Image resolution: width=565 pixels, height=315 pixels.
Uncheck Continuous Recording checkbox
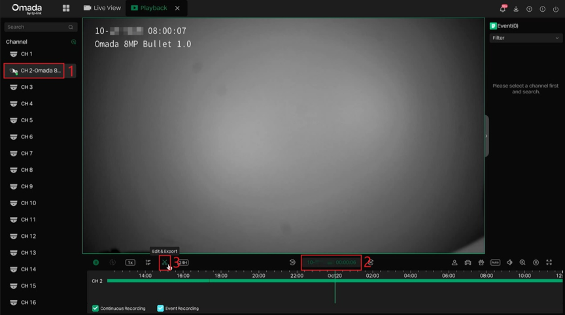pos(95,308)
